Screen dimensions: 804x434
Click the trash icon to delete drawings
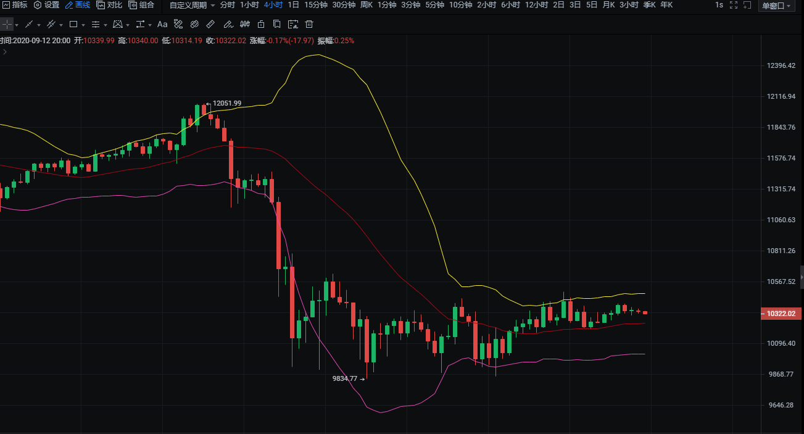tap(309, 25)
